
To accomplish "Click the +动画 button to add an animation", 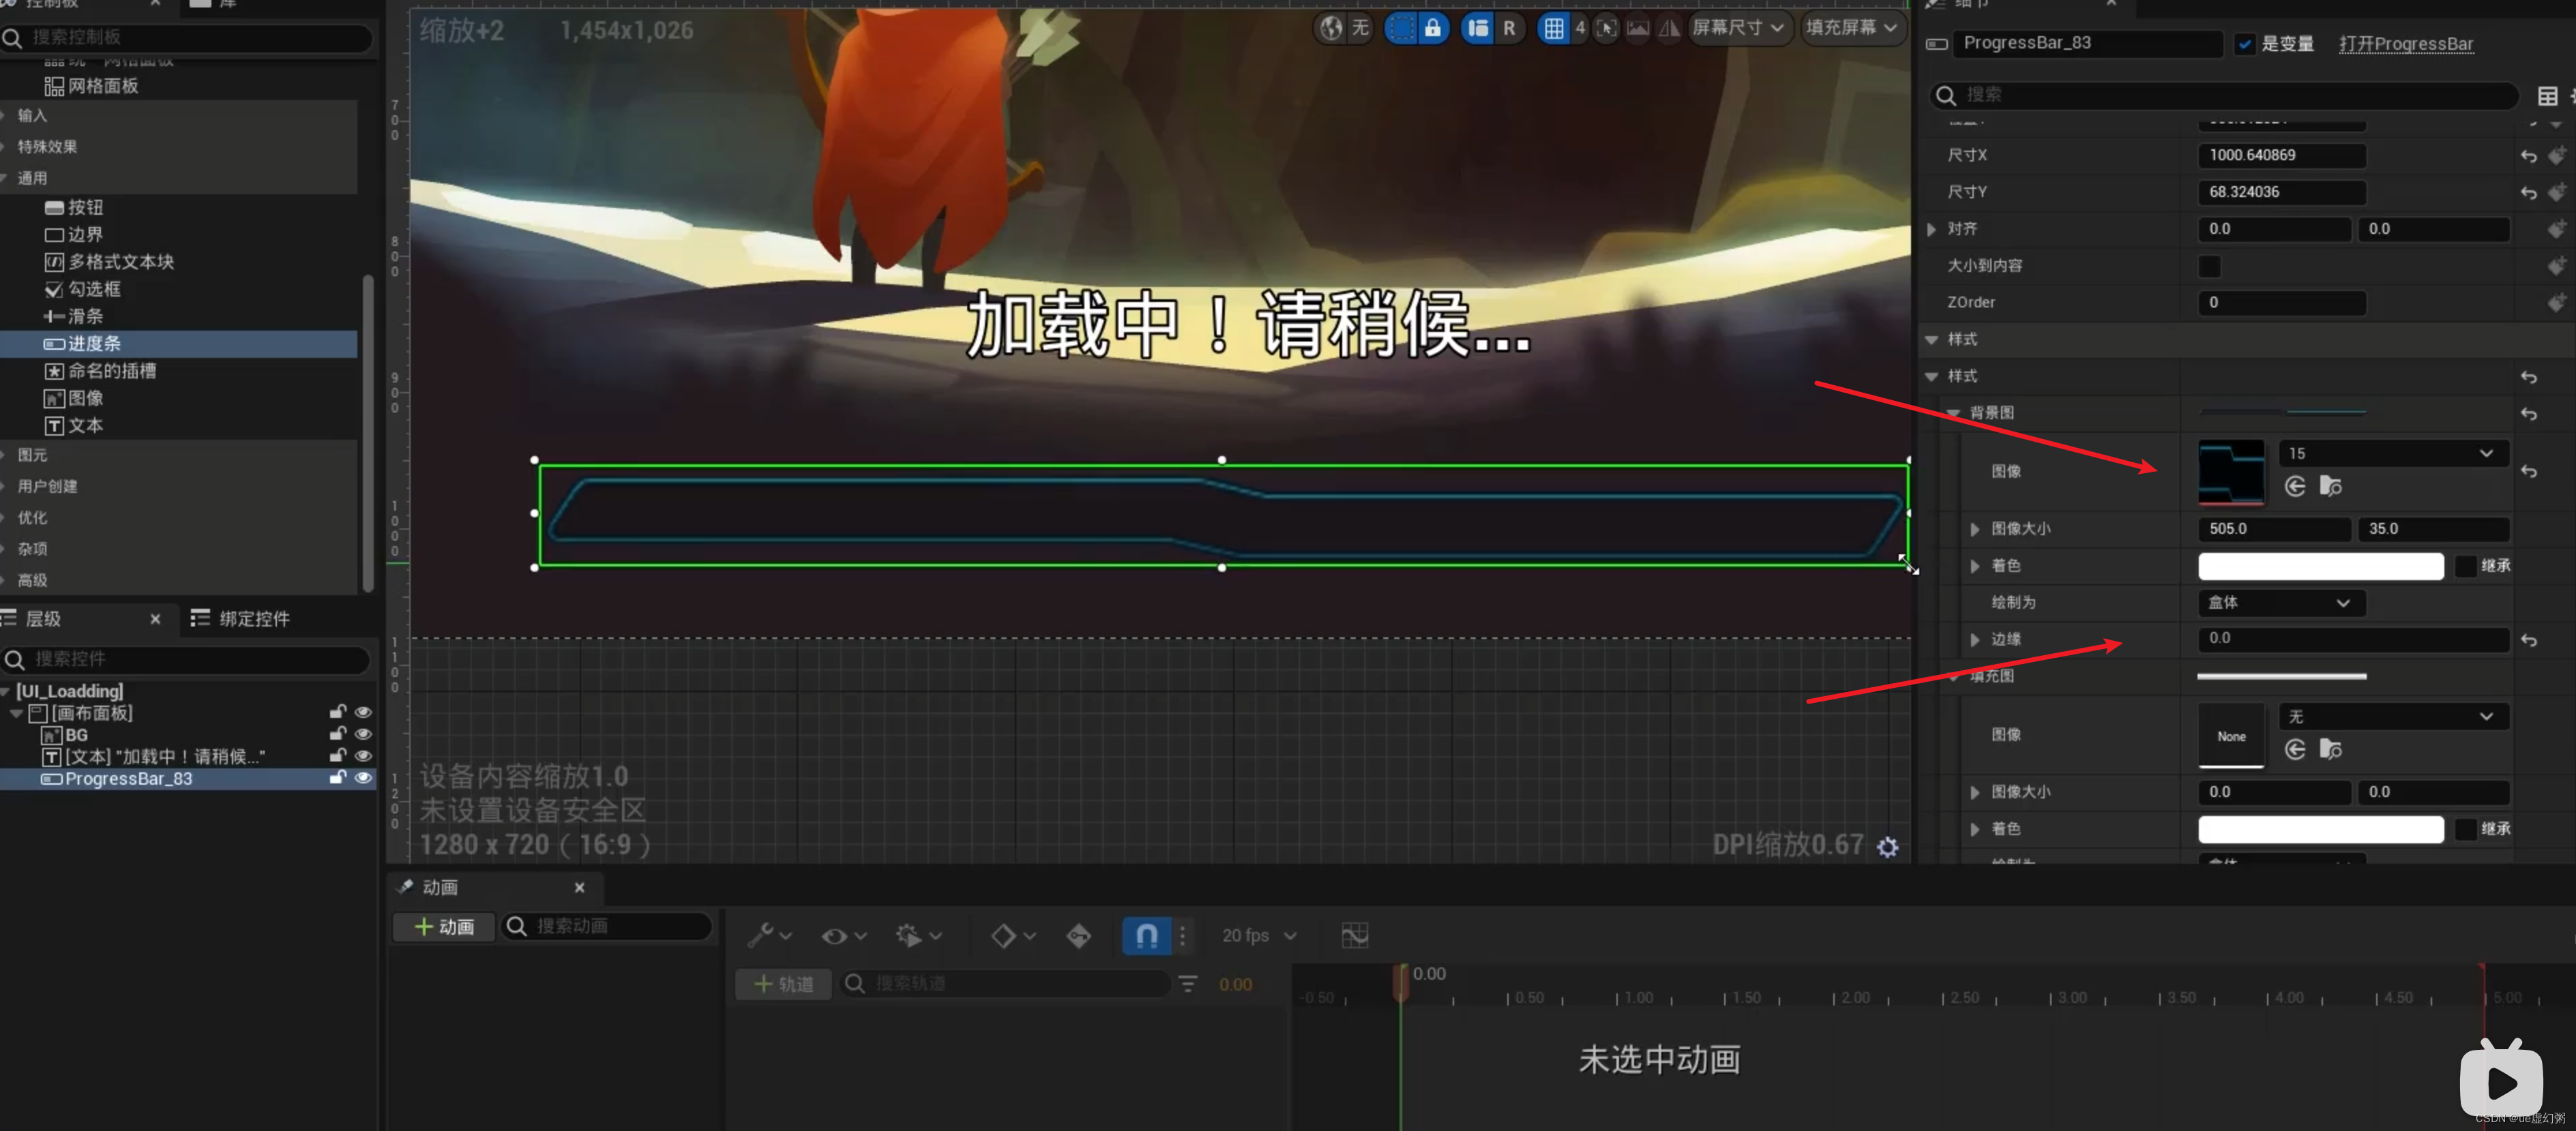I will [x=443, y=926].
